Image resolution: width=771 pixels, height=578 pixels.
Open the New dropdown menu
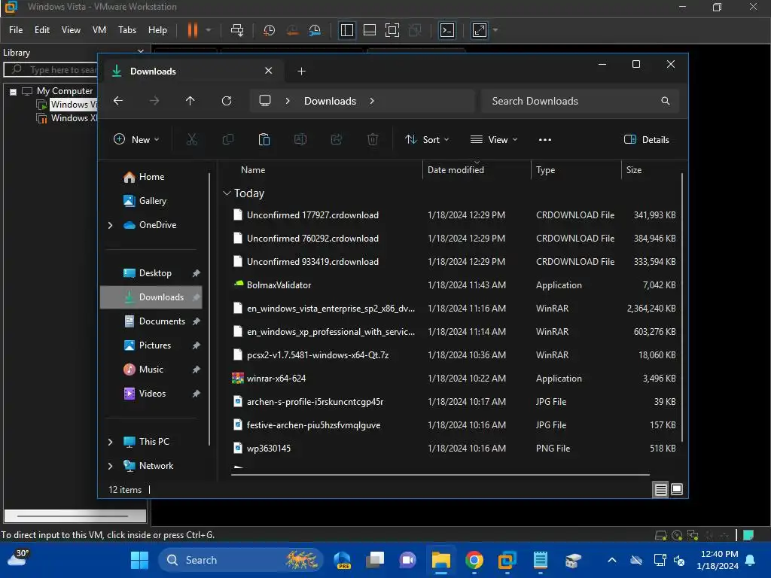pyautogui.click(x=136, y=139)
